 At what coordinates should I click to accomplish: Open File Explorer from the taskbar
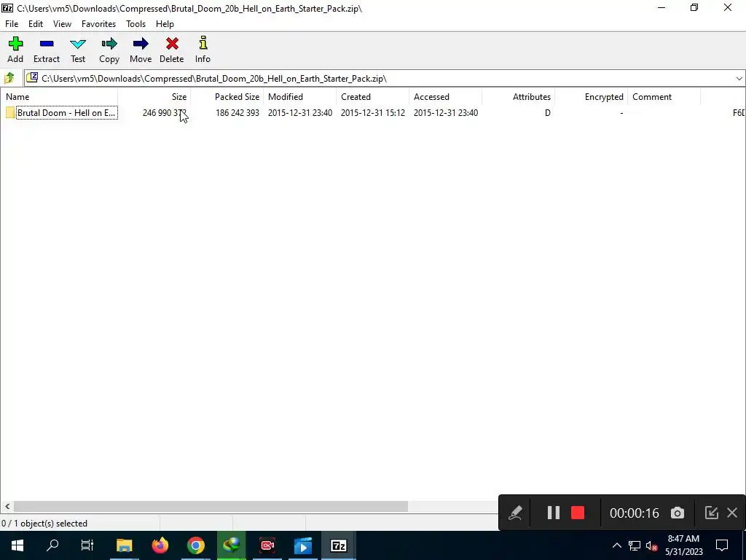click(x=124, y=545)
